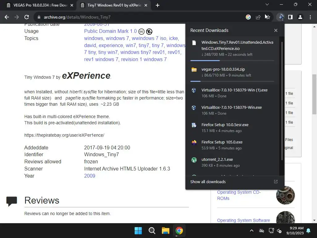Viewport: 317px width, 238px height.
Task: Open the 'revision 1 windows 7' topic
Action: [144, 59]
